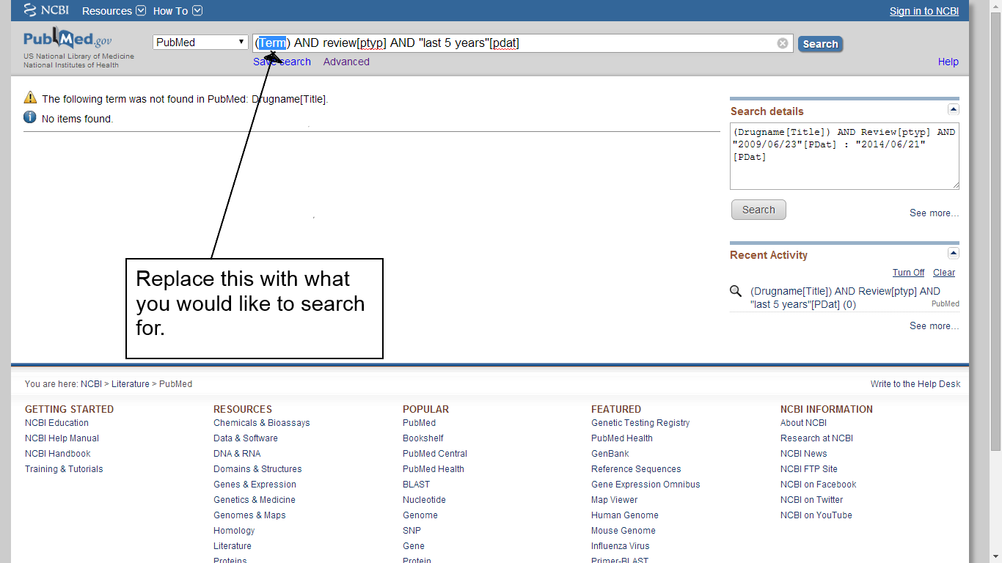Image resolution: width=1002 pixels, height=563 pixels.
Task: Open Genomes & Maps
Action: (x=248, y=515)
